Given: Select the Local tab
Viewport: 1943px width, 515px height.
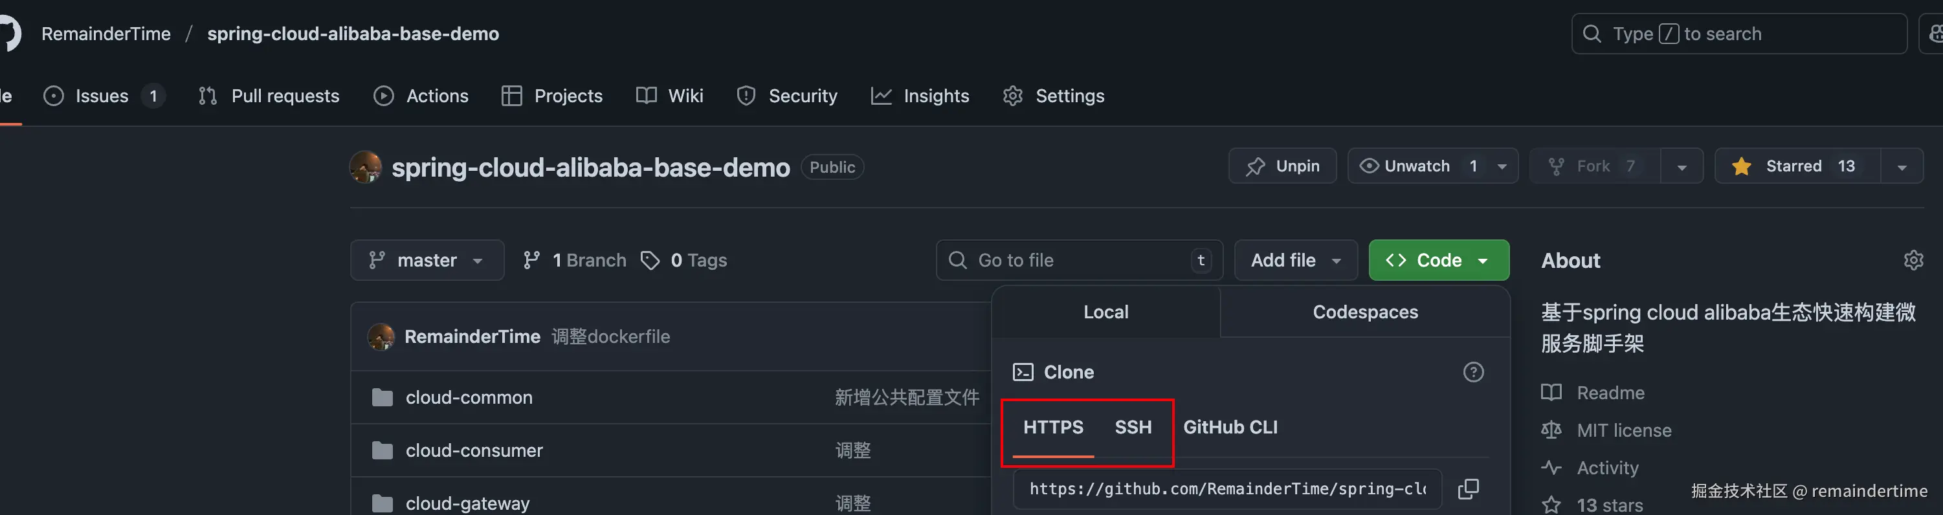Looking at the screenshot, I should coord(1105,312).
